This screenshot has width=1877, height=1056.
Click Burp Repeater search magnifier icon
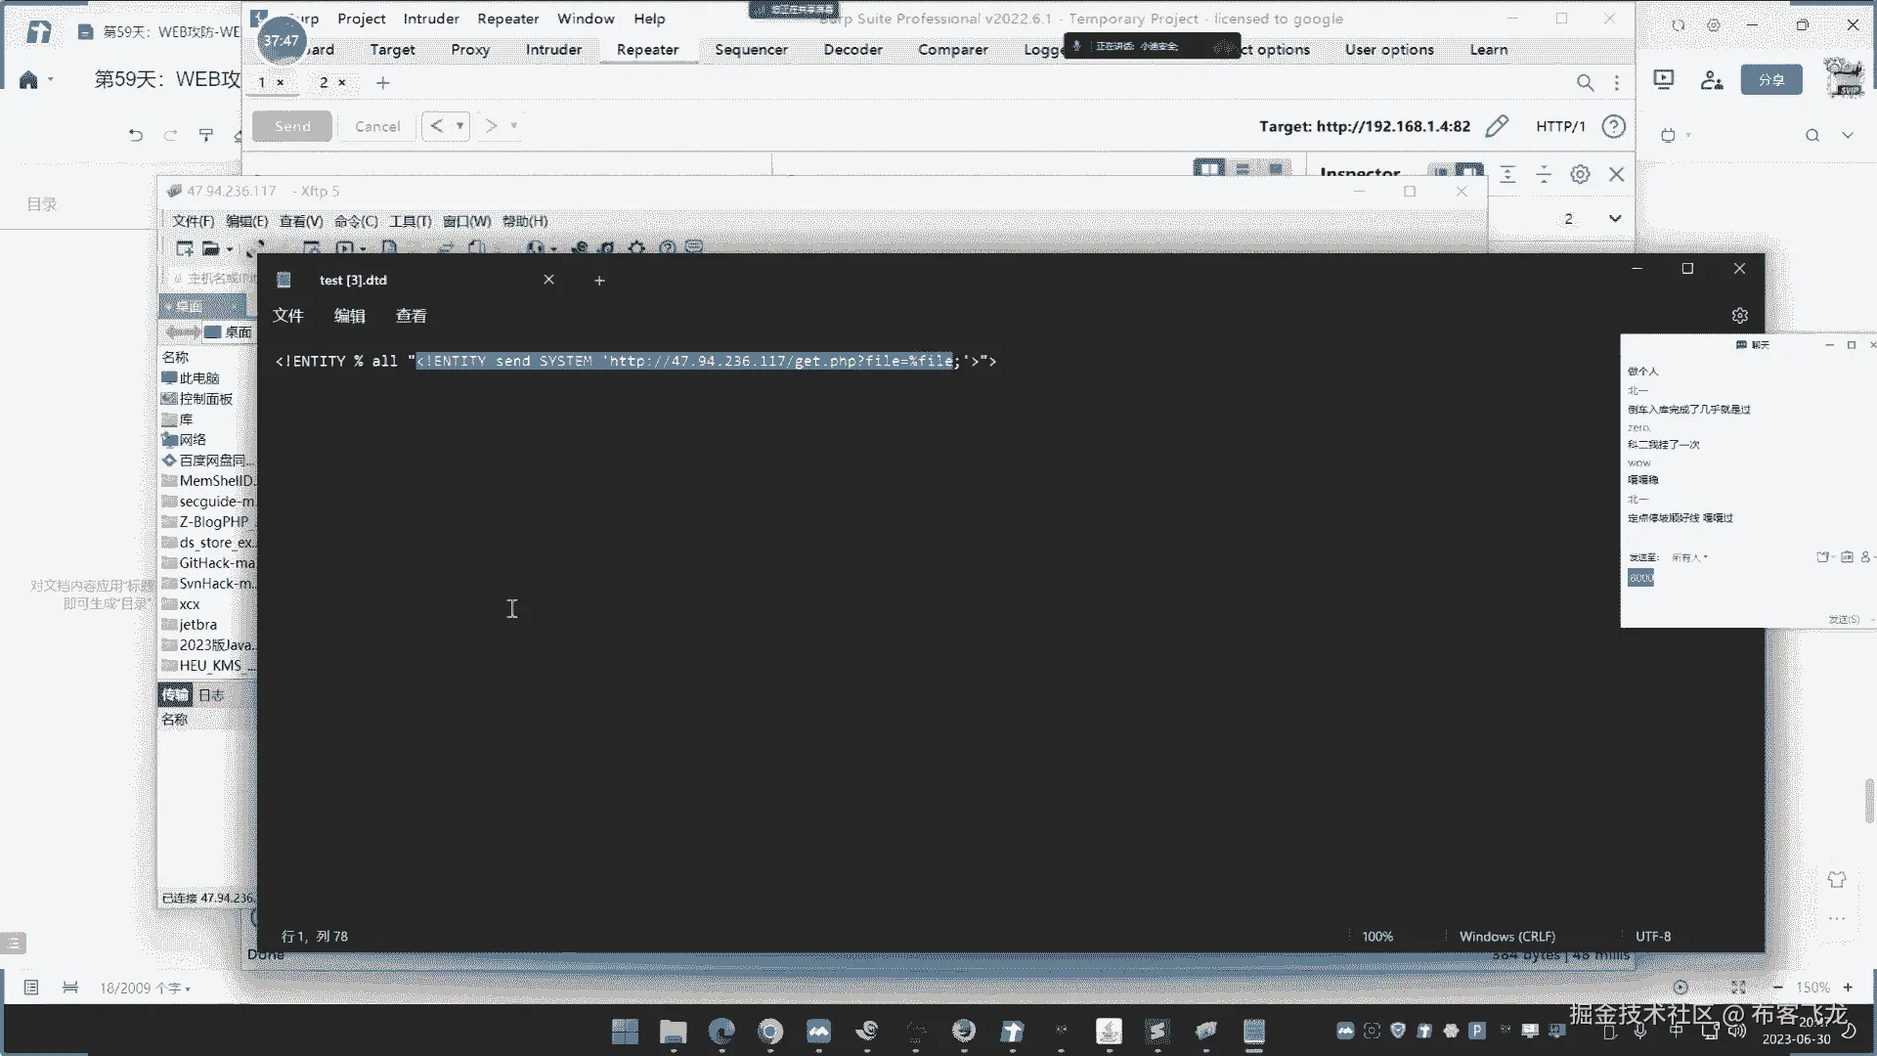coord(1585,83)
